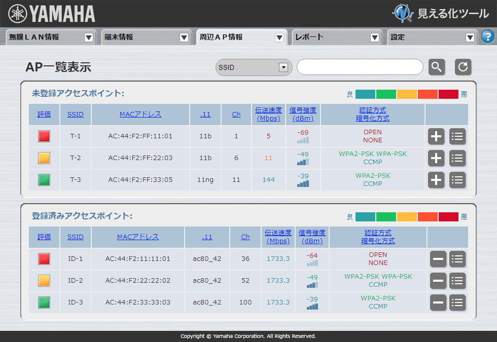497x342 pixels.
Task: Open the detail list icon for ID-1
Action: [x=457, y=259]
